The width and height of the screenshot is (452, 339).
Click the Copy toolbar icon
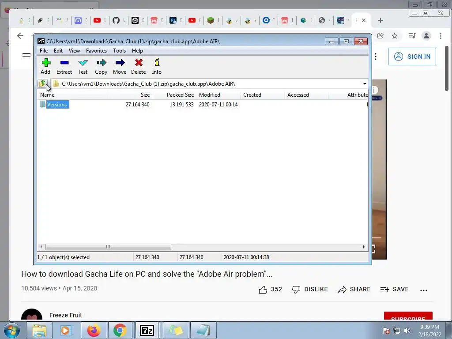pos(101,66)
